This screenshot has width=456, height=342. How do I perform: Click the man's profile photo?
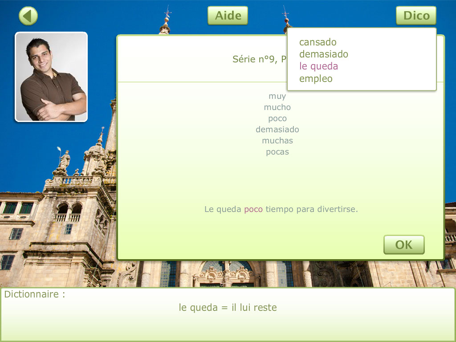point(51,77)
